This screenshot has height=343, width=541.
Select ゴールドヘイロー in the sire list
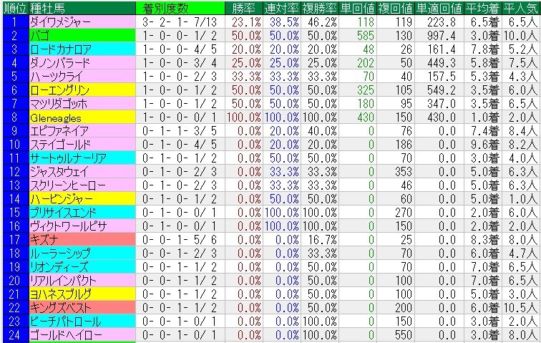click(82, 335)
